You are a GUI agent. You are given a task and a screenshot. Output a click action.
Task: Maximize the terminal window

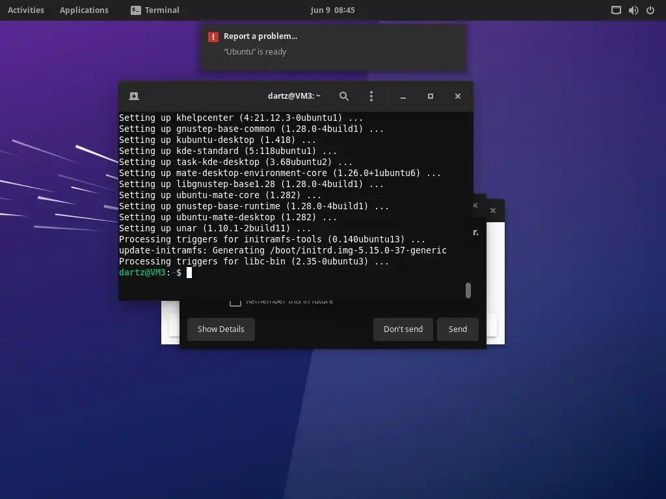(x=431, y=96)
